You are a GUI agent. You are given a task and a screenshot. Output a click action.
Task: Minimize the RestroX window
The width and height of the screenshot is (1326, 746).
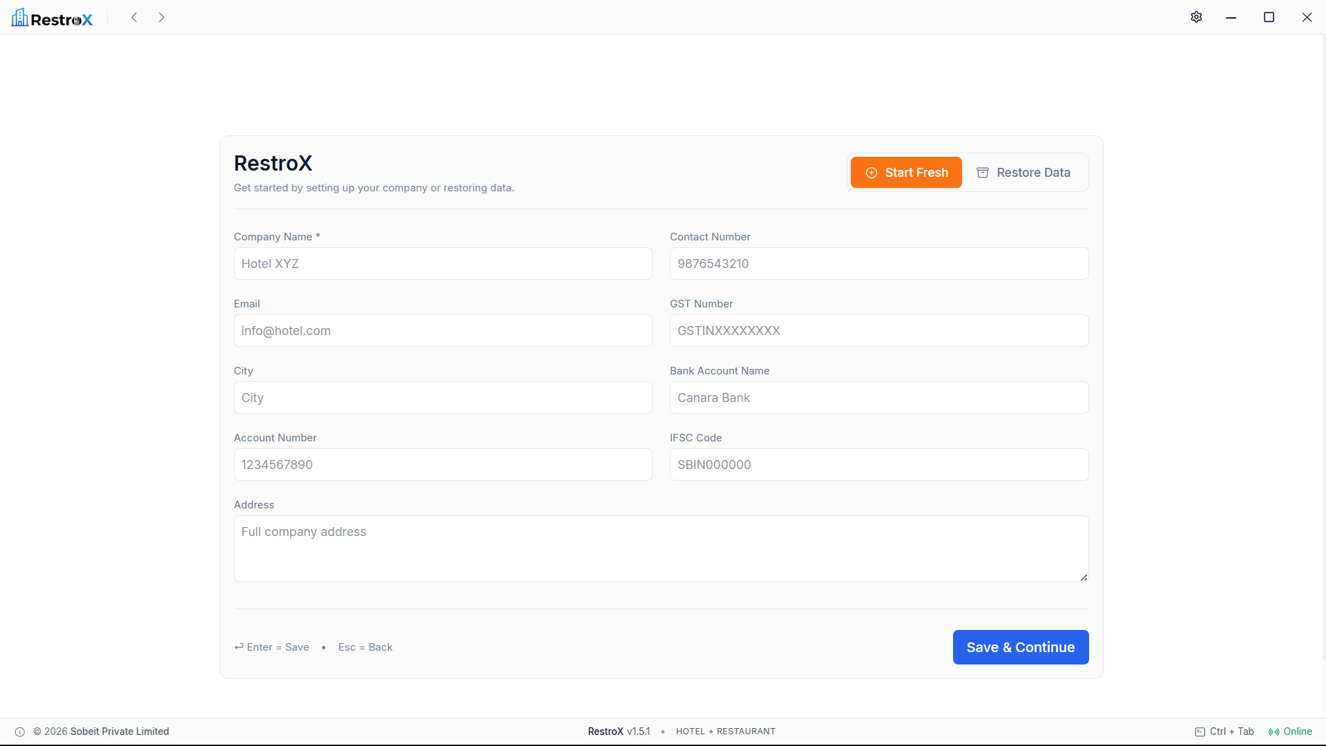pos(1231,17)
